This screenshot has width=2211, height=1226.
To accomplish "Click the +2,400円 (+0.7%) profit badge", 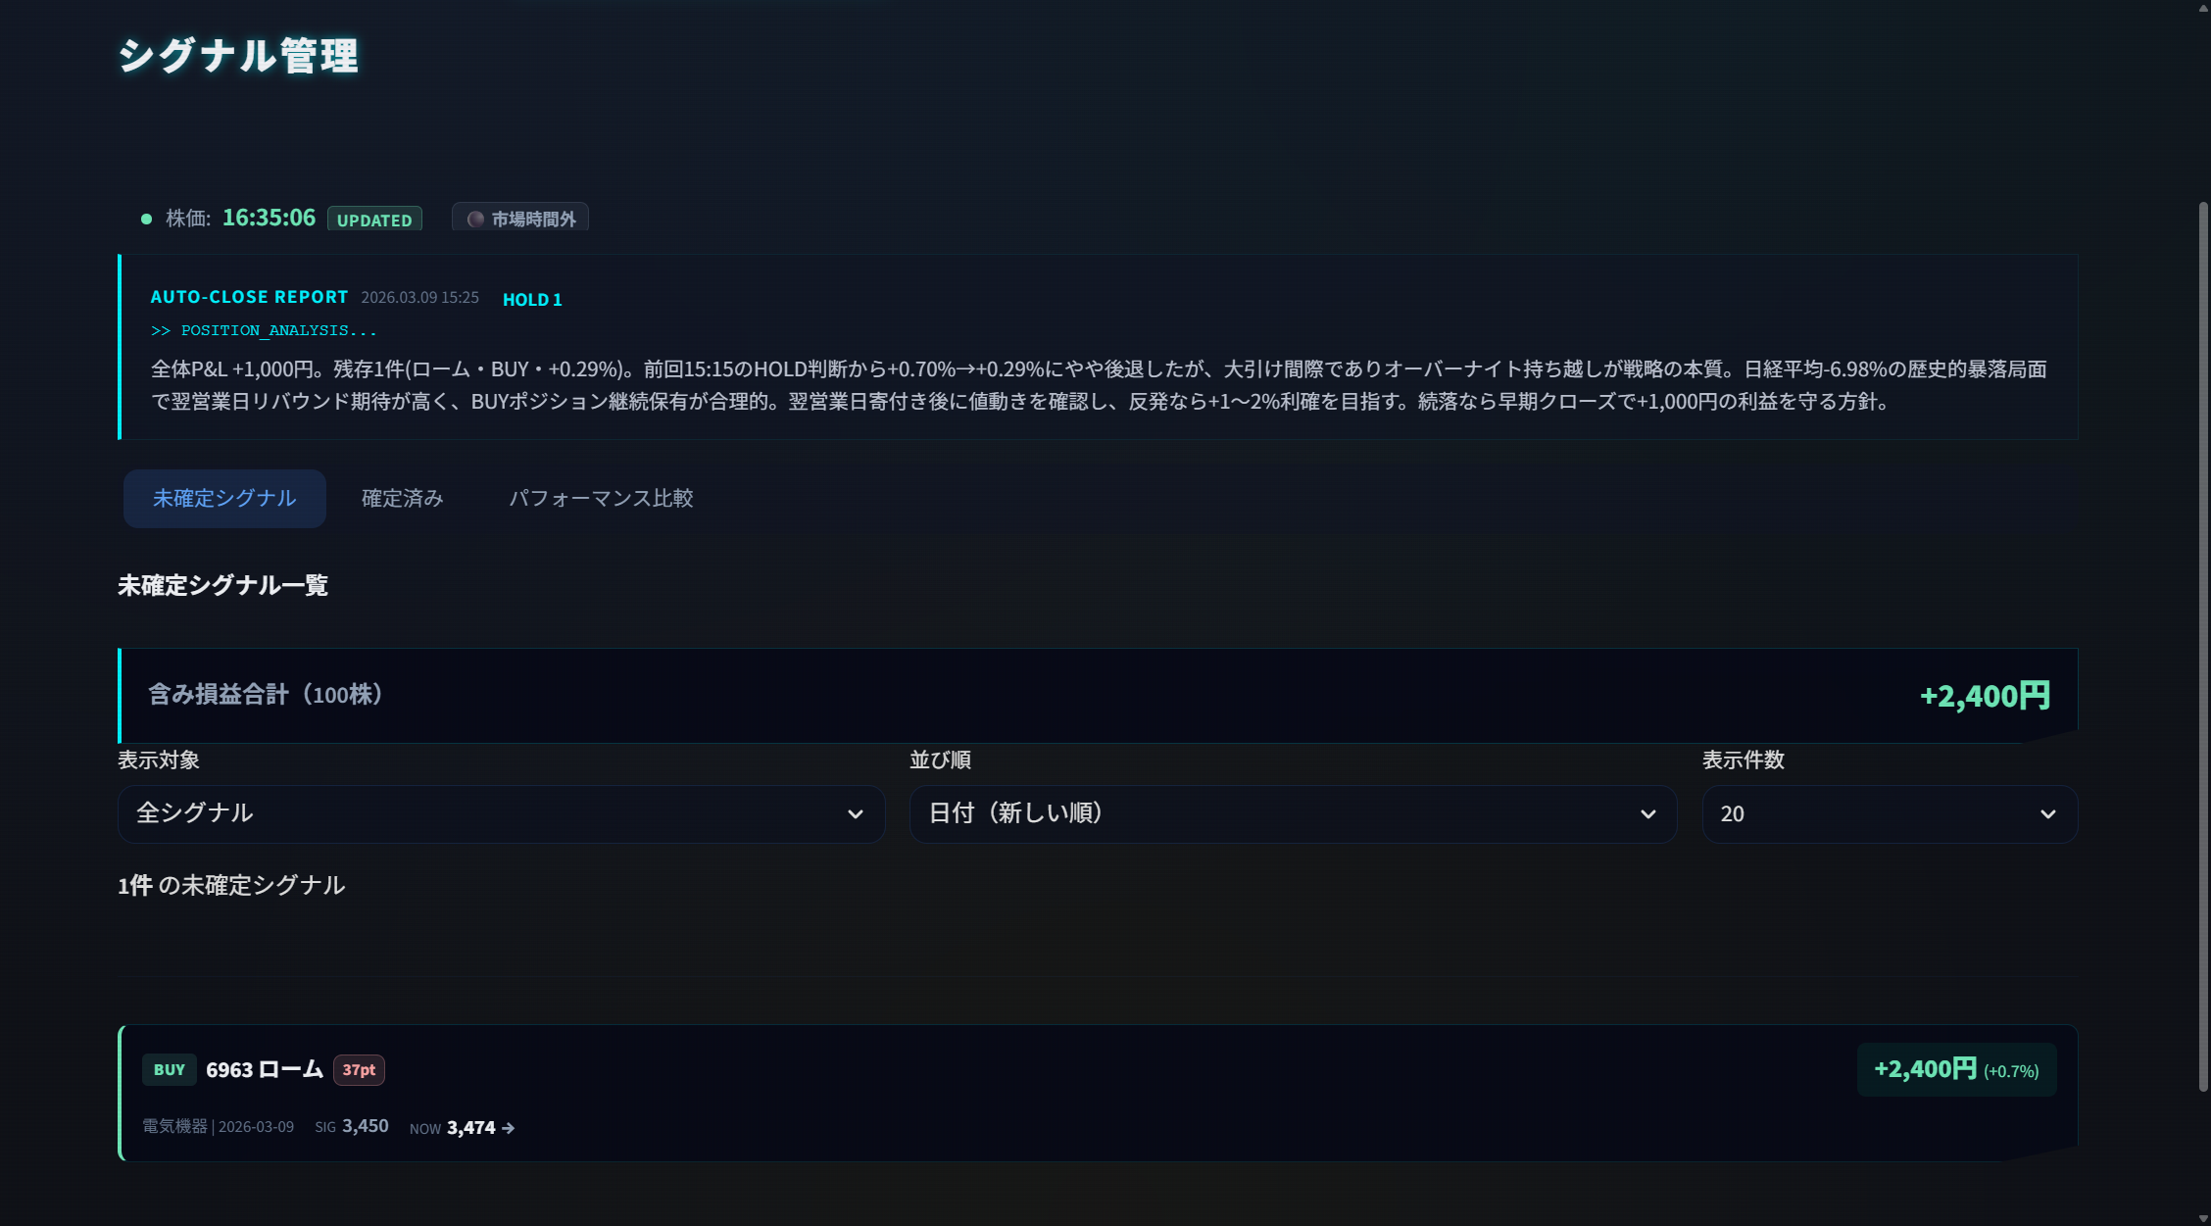I will [x=1956, y=1070].
